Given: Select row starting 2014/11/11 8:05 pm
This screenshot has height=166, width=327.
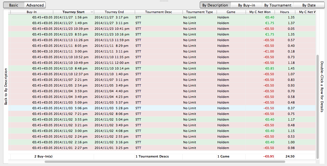Looking at the screenshot, I should (162, 46).
